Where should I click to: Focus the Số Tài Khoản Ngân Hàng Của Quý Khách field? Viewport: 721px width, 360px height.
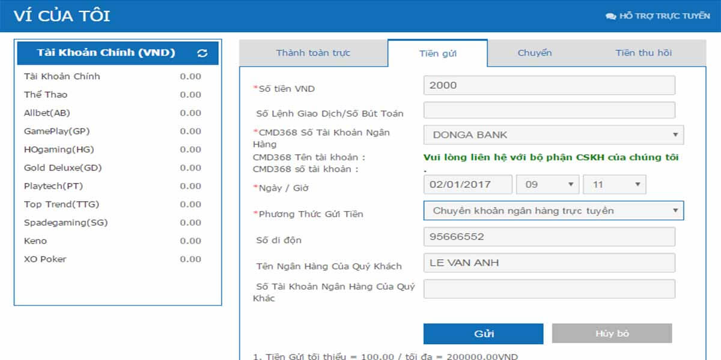point(549,289)
